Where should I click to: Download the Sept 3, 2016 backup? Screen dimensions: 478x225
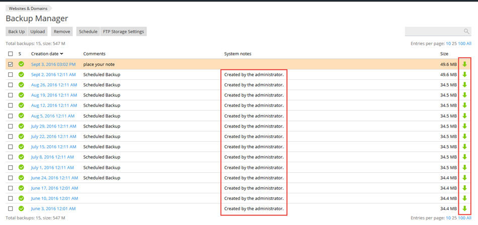(464, 64)
